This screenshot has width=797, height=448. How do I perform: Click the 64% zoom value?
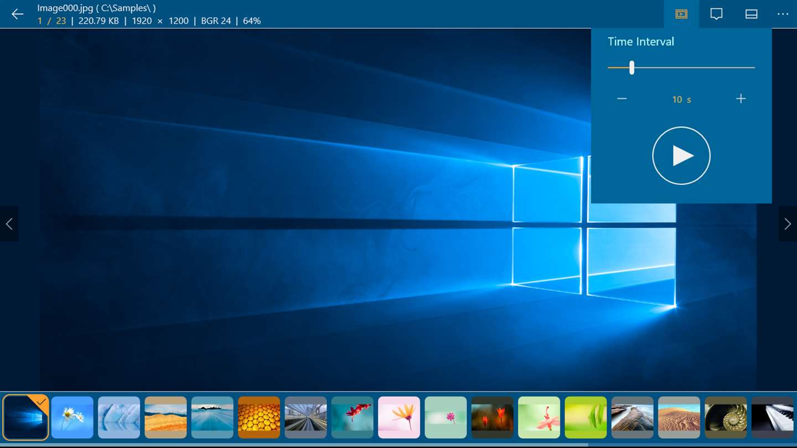point(252,21)
